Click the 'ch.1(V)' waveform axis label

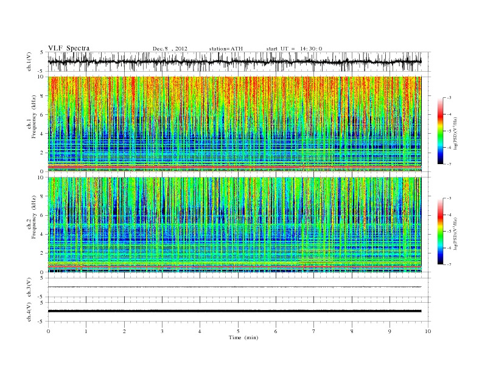[29, 61]
